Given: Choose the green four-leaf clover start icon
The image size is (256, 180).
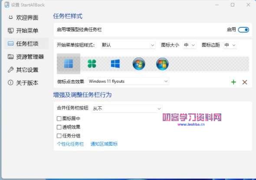Looking at the screenshot, I should [92, 64].
